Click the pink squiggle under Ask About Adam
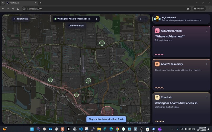Viewport: 212px width, 132px height. coord(159,55)
